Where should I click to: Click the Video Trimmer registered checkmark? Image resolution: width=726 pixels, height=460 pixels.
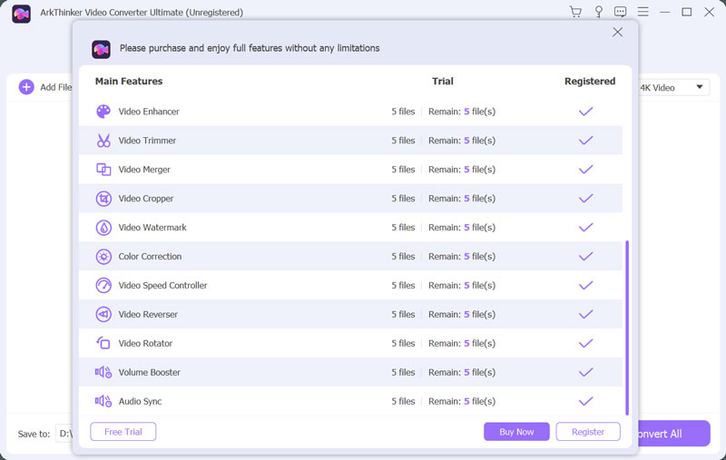pyautogui.click(x=585, y=141)
